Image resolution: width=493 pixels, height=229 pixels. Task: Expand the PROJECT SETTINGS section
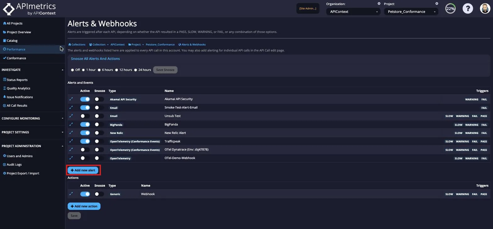click(32, 132)
